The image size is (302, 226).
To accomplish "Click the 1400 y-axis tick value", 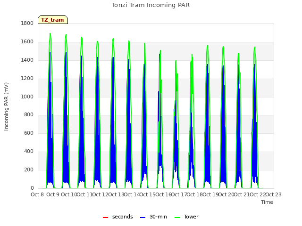I will (27, 60).
